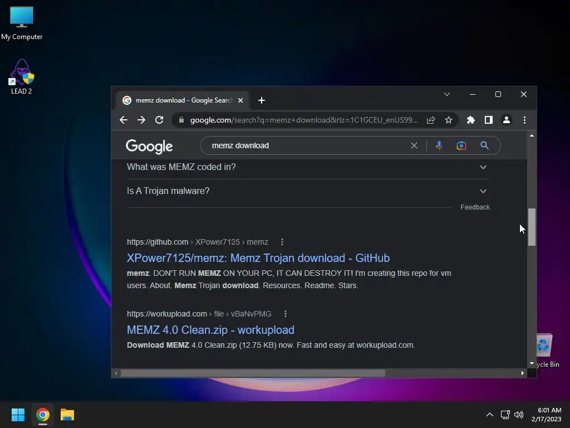The width and height of the screenshot is (570, 428).
Task: Select the My Computer desktop icon
Action: (x=22, y=23)
